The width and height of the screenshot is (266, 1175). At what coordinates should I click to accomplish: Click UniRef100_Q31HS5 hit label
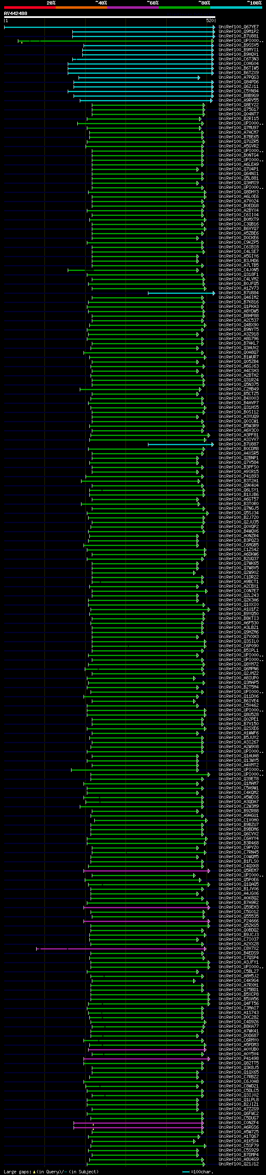tap(239, 408)
